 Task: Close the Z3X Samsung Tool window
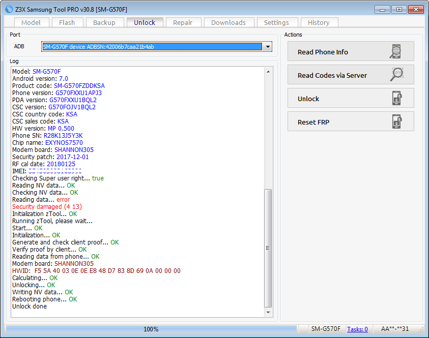pyautogui.click(x=416, y=10)
